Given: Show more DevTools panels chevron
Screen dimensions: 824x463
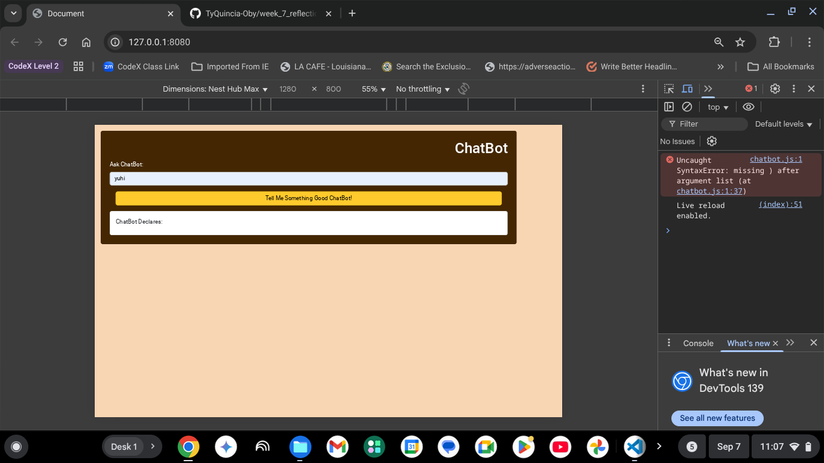Looking at the screenshot, I should pos(708,89).
